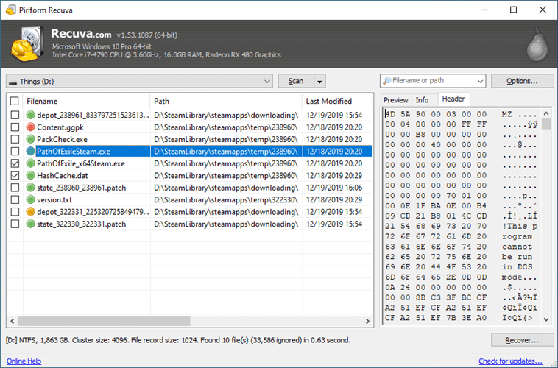This screenshot has height=368, width=558.
Task: Switch to the Info tab
Action: pyautogui.click(x=422, y=100)
